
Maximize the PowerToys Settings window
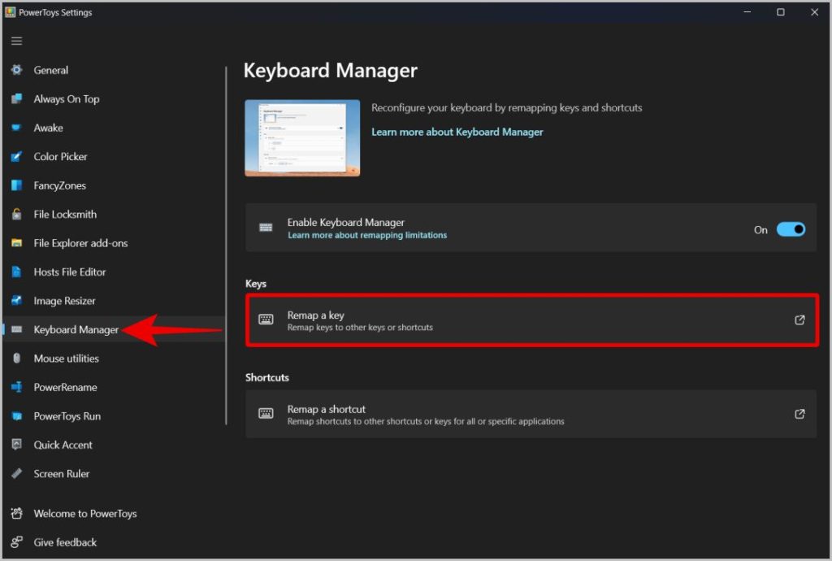click(781, 11)
